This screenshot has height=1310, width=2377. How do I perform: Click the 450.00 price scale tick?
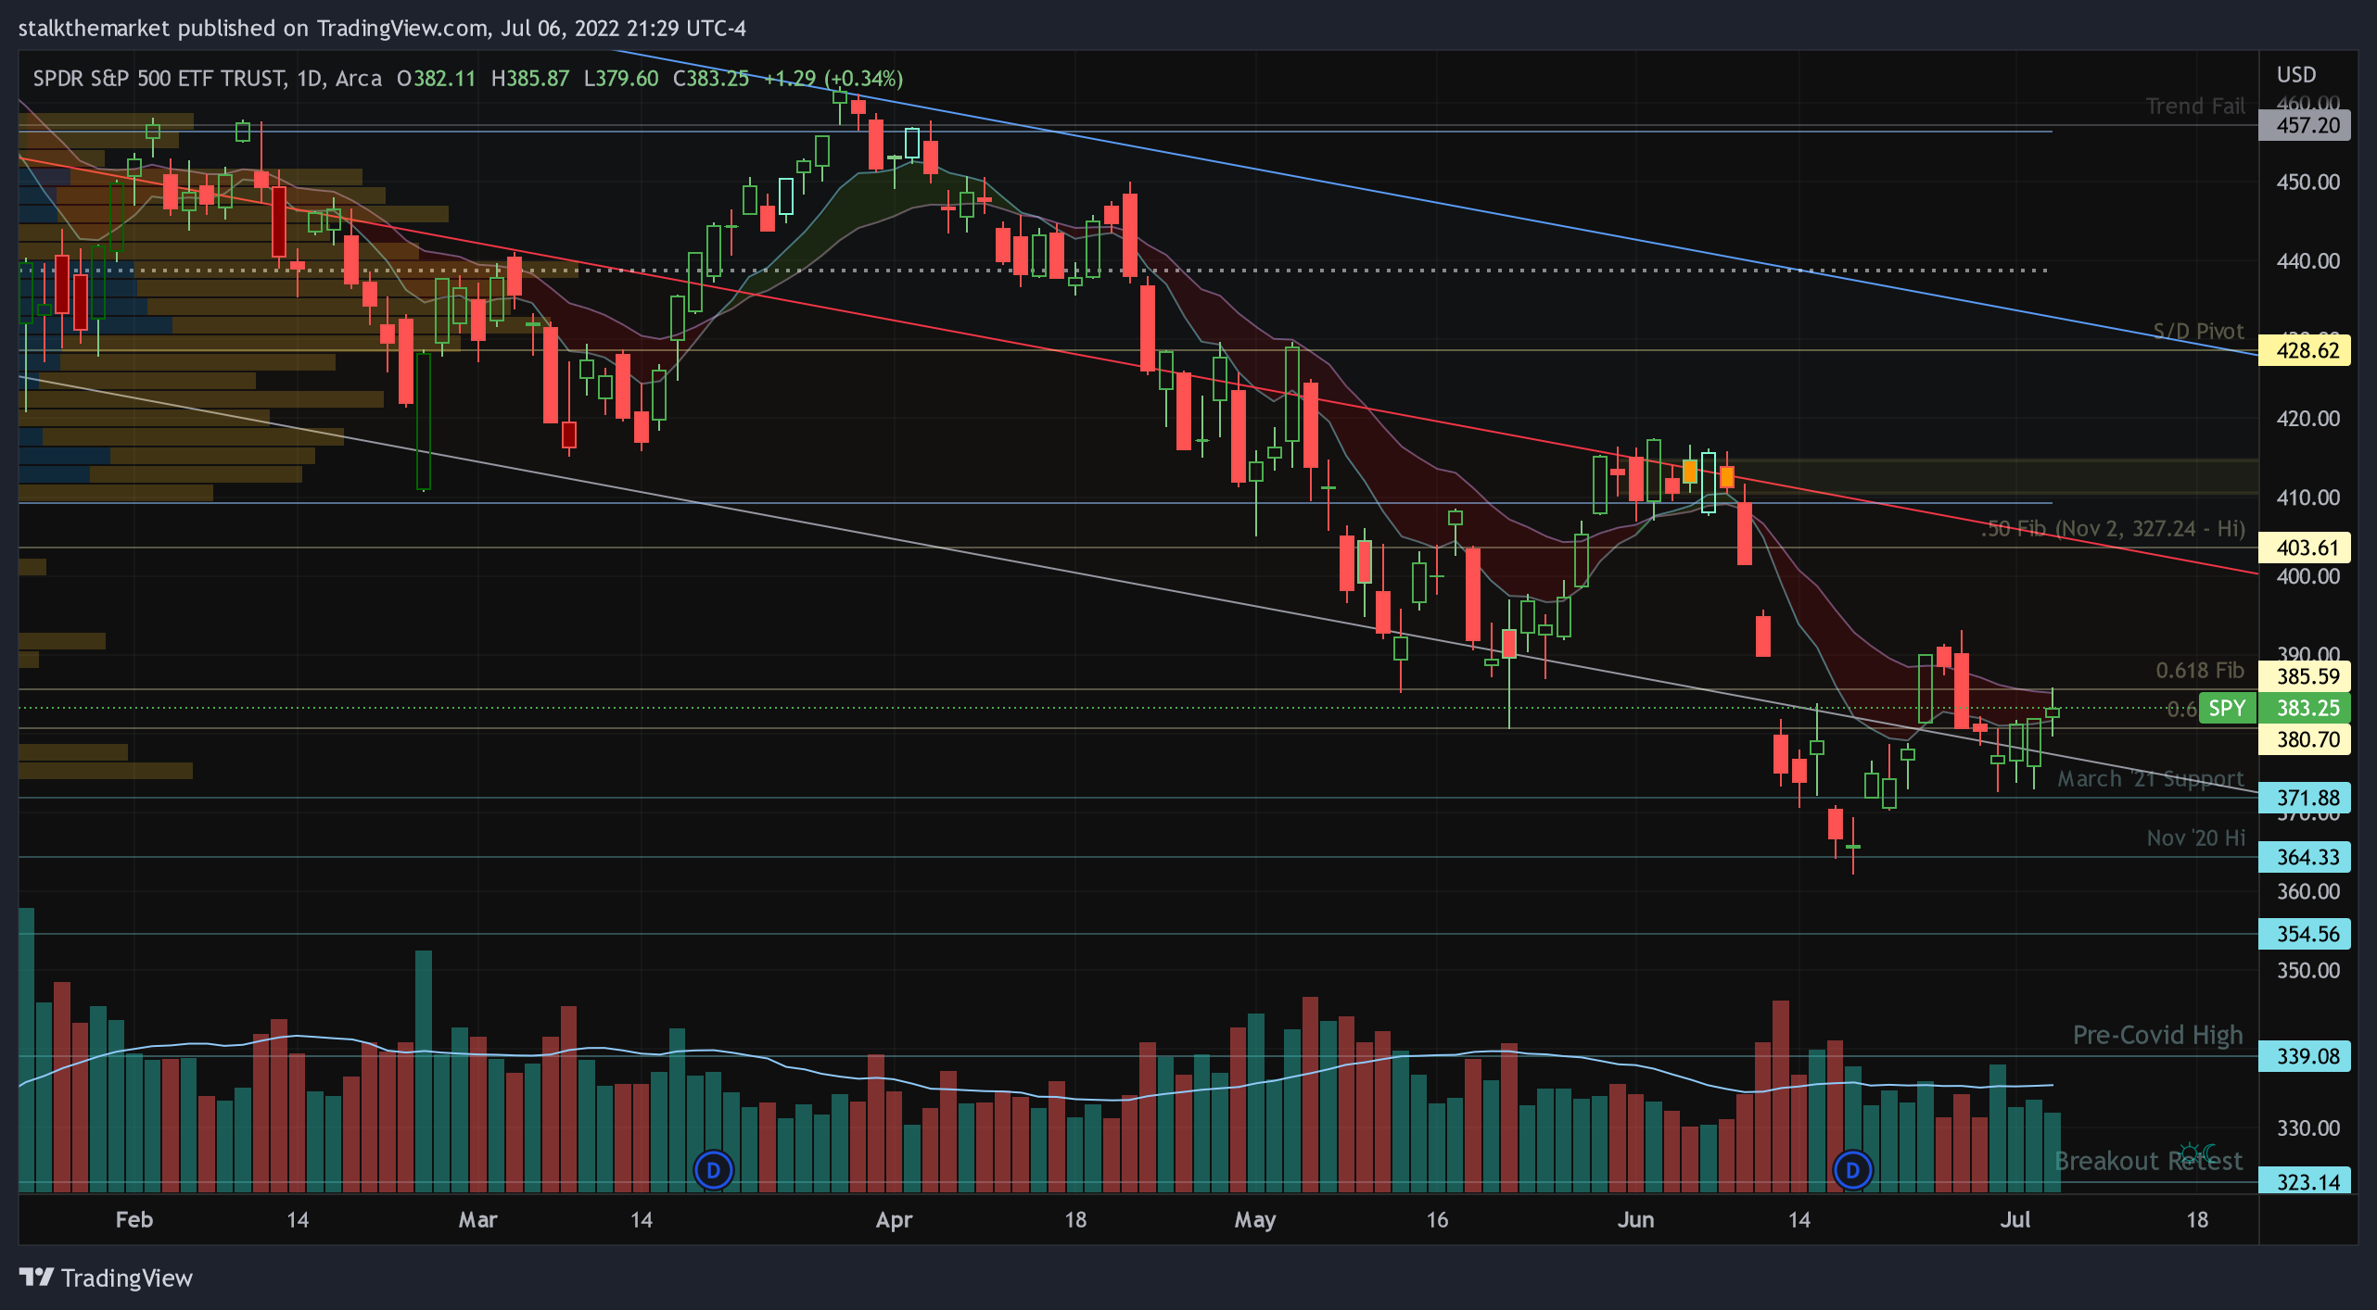point(2307,182)
